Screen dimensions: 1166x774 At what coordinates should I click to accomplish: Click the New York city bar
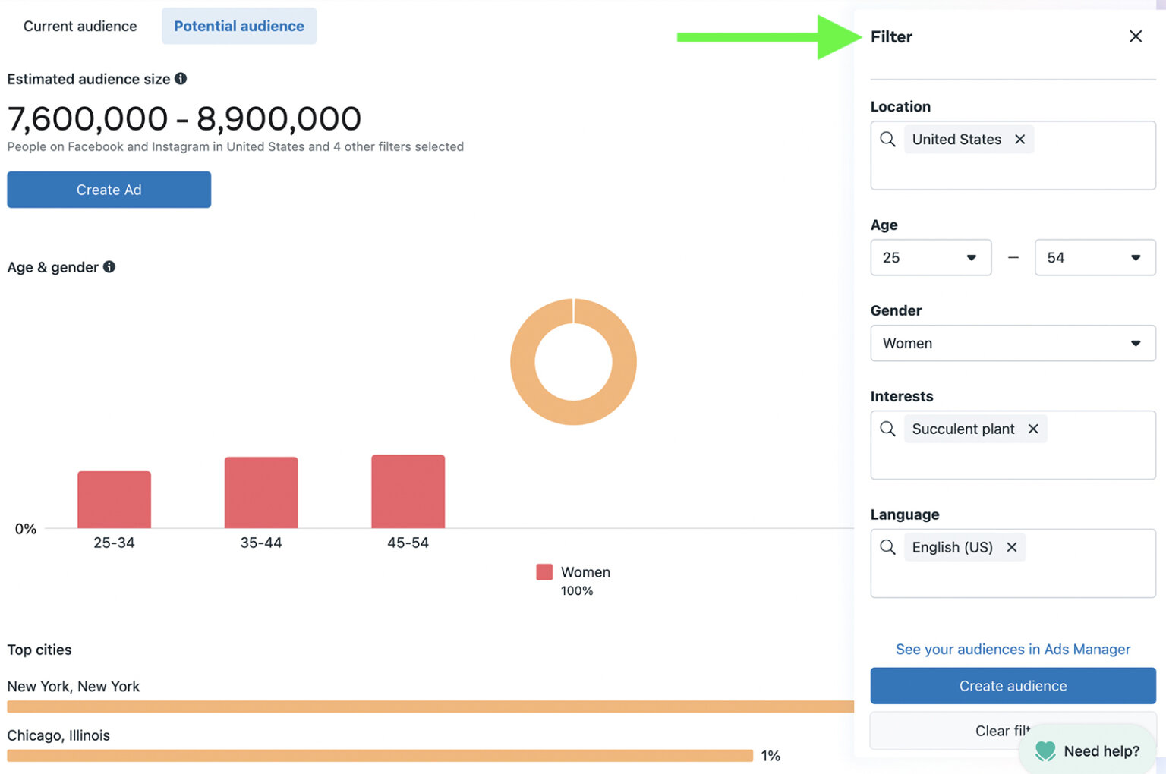coord(425,706)
